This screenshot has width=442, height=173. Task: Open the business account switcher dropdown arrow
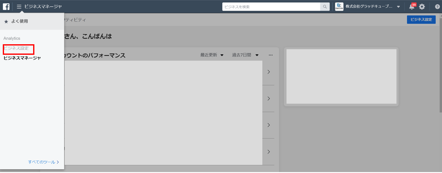[x=398, y=7]
